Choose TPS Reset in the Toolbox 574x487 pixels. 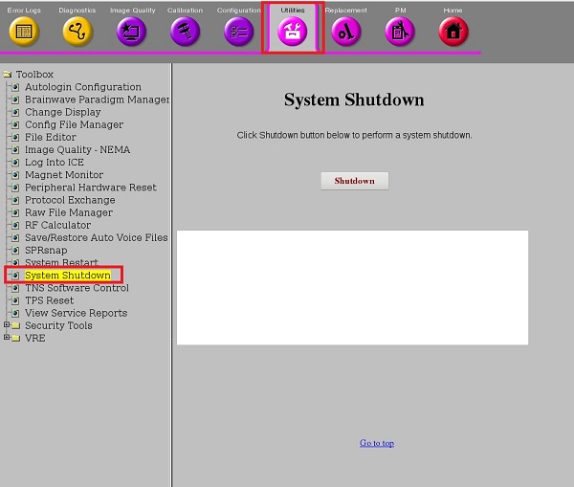[x=49, y=300]
